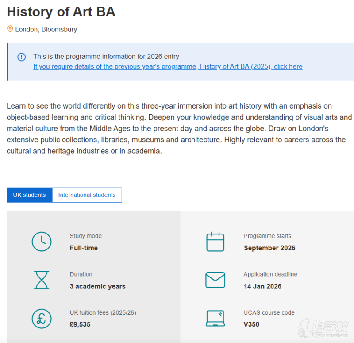354x343 pixels.
Task: Click the London, Bloomsbury location text
Action: point(46,30)
